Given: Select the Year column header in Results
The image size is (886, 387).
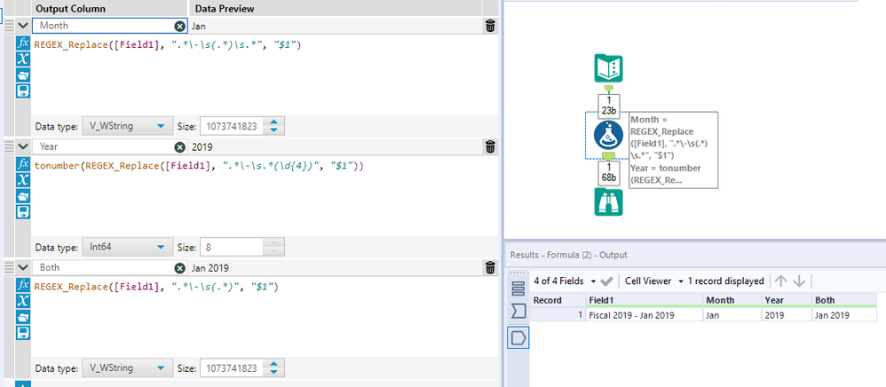Looking at the screenshot, I should [x=786, y=300].
